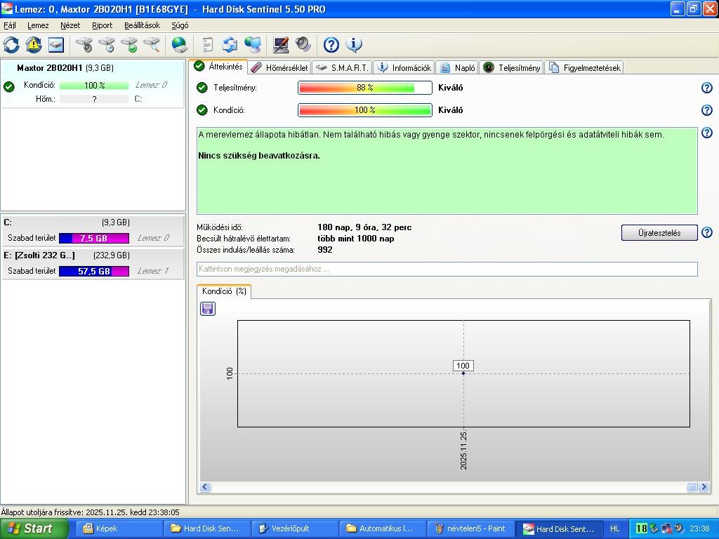The image size is (719, 539).
Task: Click the disk with clock icon
Action: tap(107, 45)
